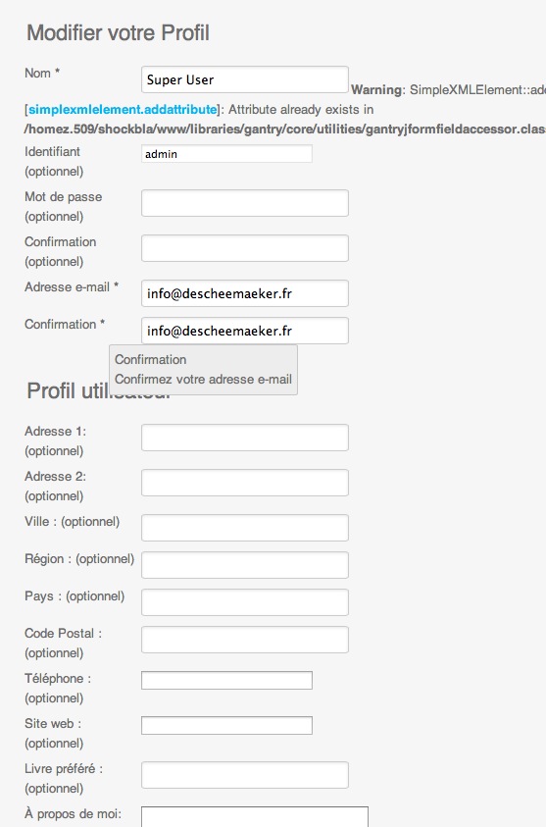546x827 pixels.
Task: Focus the Livre préféré text box
Action: (x=244, y=775)
